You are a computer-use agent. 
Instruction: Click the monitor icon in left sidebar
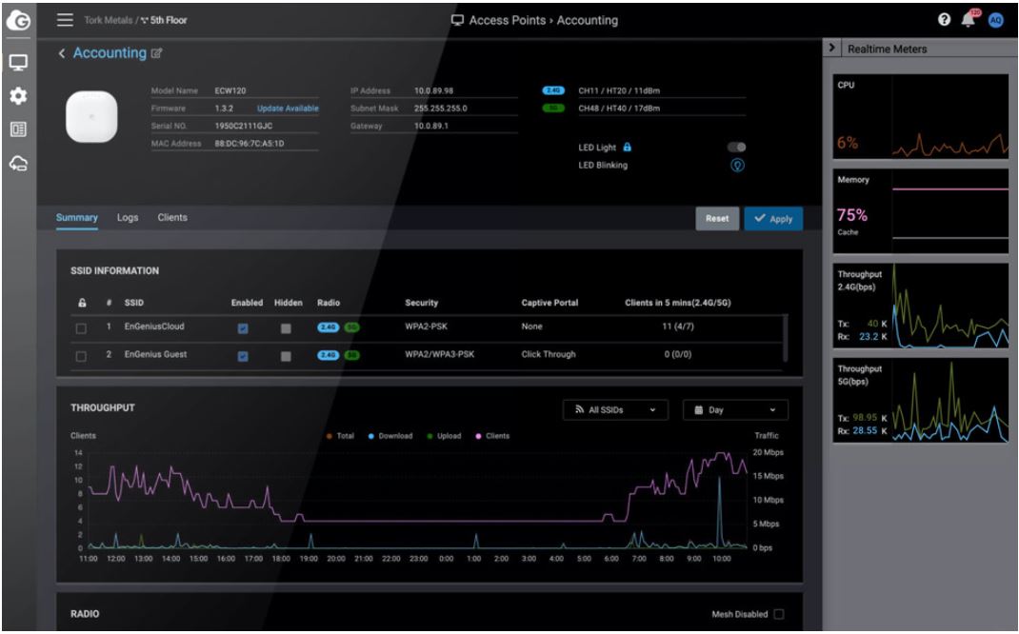click(18, 63)
